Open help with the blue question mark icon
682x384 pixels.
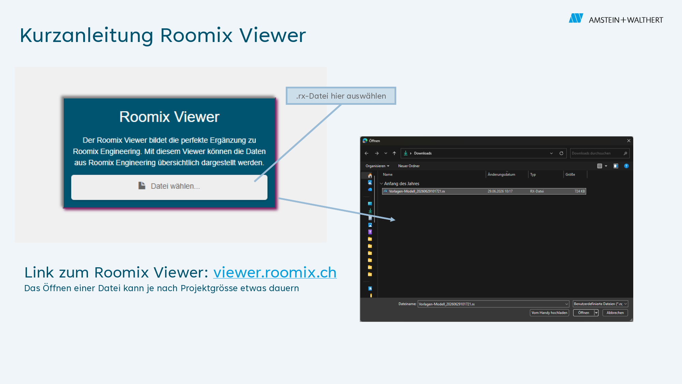click(626, 166)
